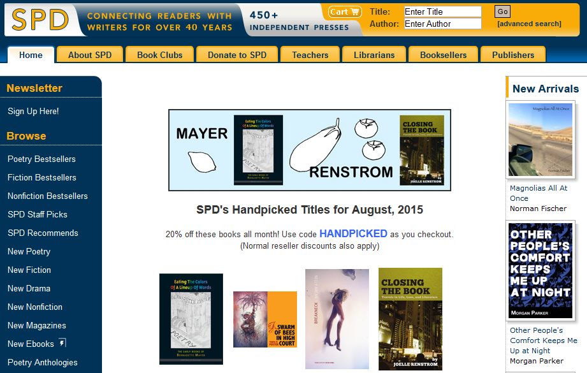The width and height of the screenshot is (587, 373).
Task: Click the SPD logo
Action: [x=40, y=20]
